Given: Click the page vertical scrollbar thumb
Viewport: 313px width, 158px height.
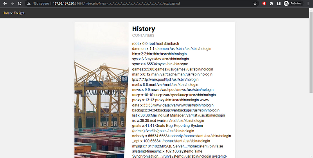Looking at the screenshot, I should [311, 52].
